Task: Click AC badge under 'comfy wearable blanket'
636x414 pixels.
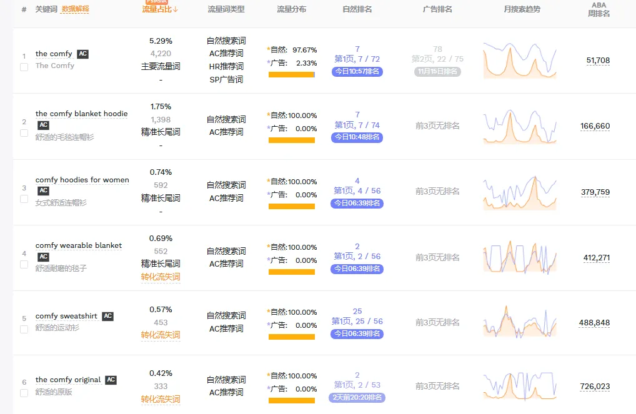Action: tap(43, 257)
